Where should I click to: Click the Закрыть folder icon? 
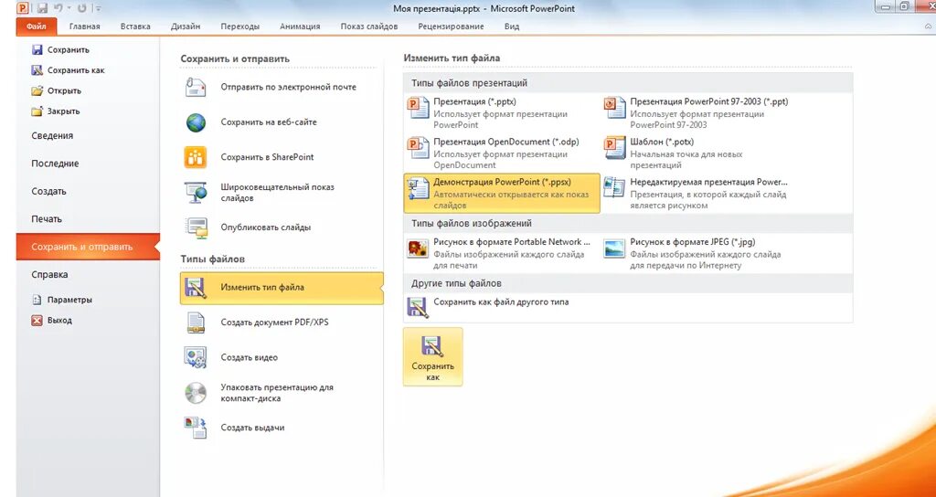pyautogui.click(x=37, y=111)
